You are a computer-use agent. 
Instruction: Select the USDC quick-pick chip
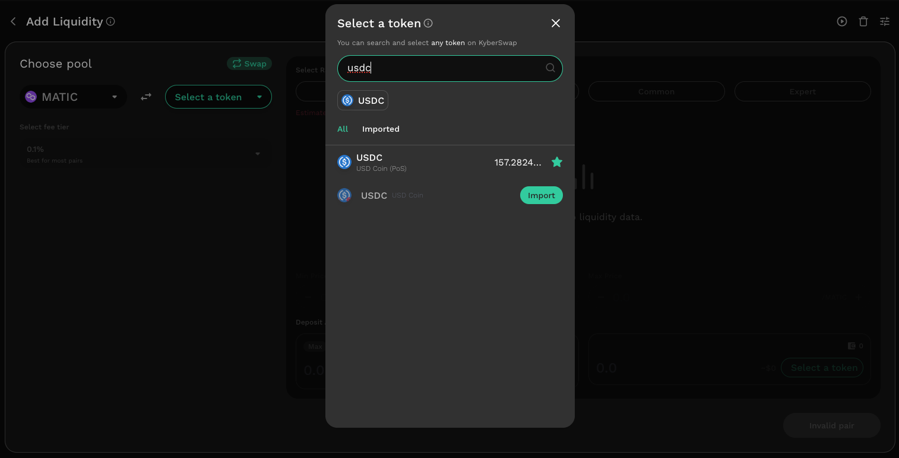point(363,100)
